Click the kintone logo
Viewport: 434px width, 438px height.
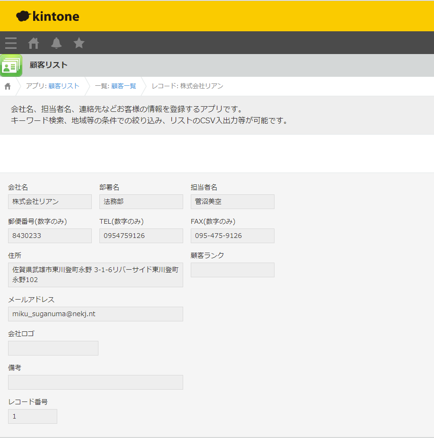47,16
